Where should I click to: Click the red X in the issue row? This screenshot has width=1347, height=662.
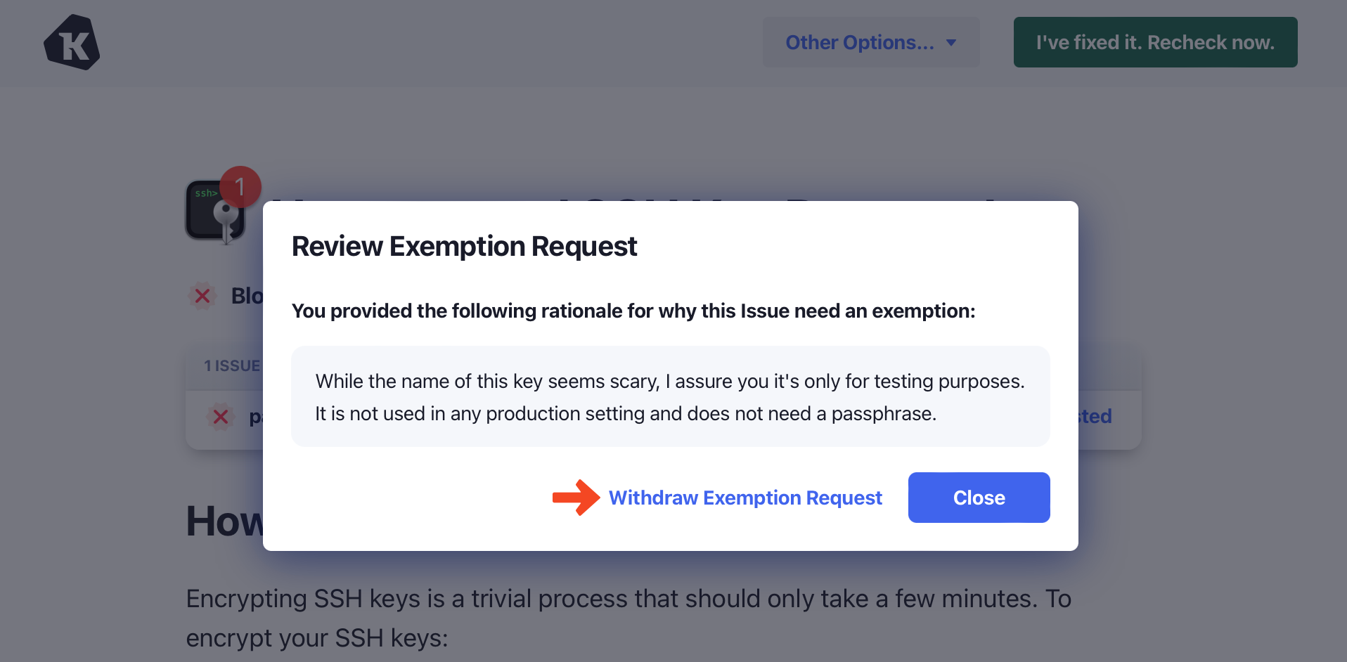pos(221,417)
